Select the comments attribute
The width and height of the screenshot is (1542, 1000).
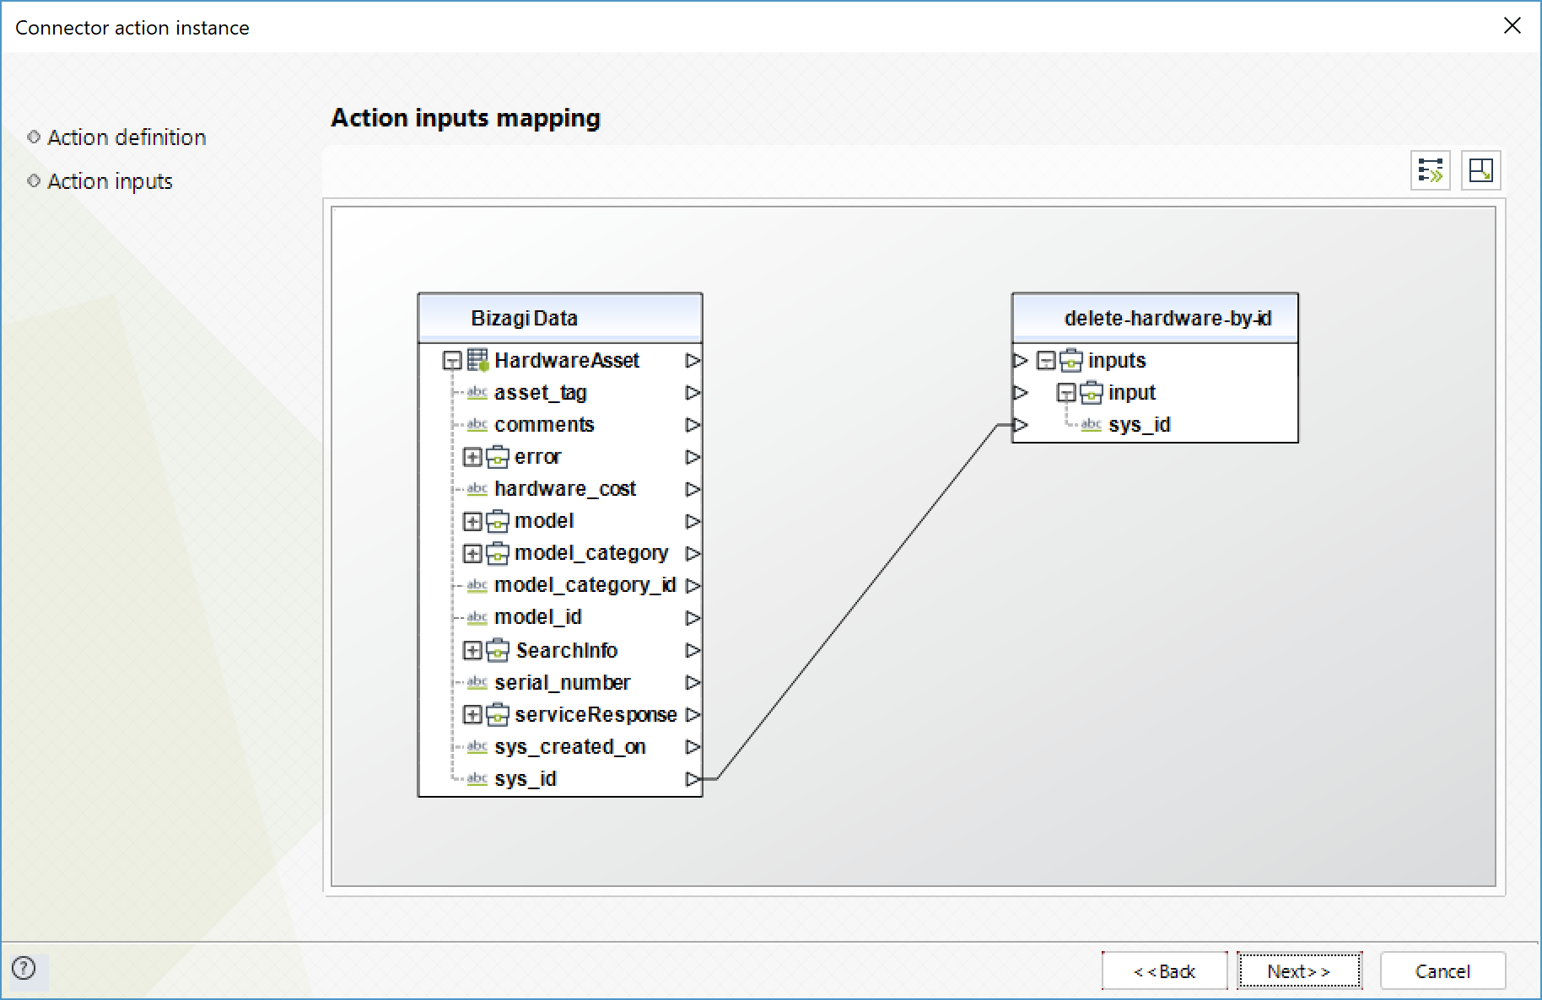(x=544, y=425)
